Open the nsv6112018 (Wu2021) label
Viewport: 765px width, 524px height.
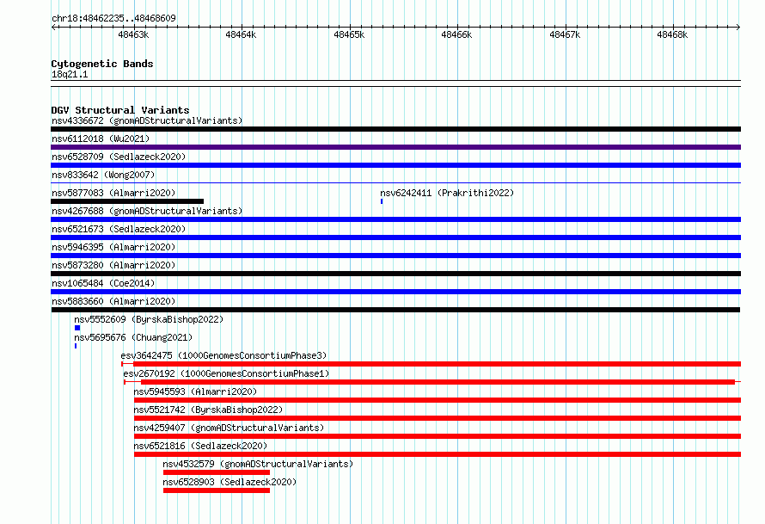[101, 139]
